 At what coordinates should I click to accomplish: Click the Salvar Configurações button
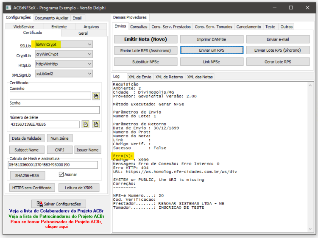tap(59, 204)
